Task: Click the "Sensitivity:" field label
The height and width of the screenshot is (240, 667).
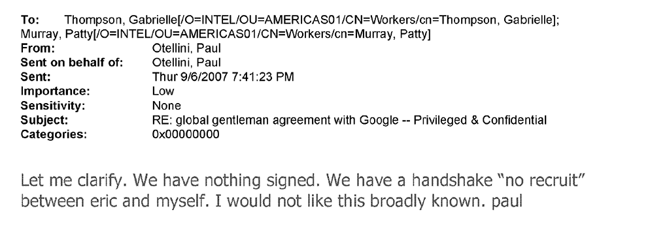Action: (x=53, y=106)
